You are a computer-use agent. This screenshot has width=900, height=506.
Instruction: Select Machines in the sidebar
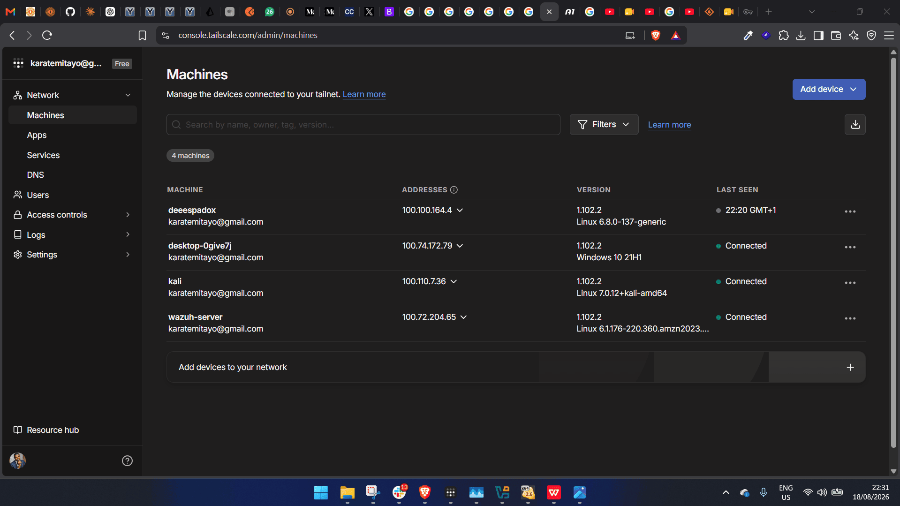[x=73, y=115]
